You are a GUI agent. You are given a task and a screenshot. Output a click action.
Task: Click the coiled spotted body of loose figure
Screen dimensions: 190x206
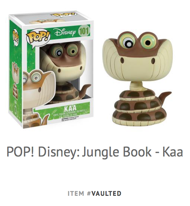coord(140,107)
